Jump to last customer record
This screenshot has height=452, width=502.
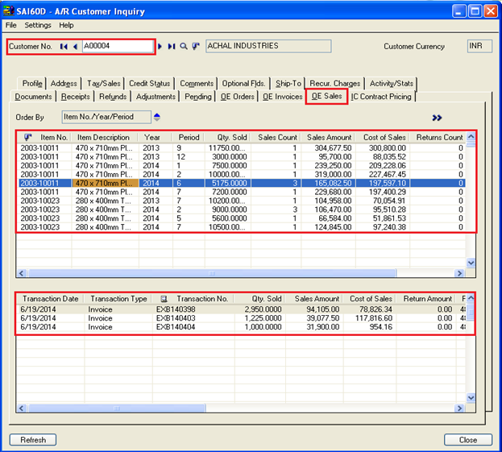click(x=172, y=47)
